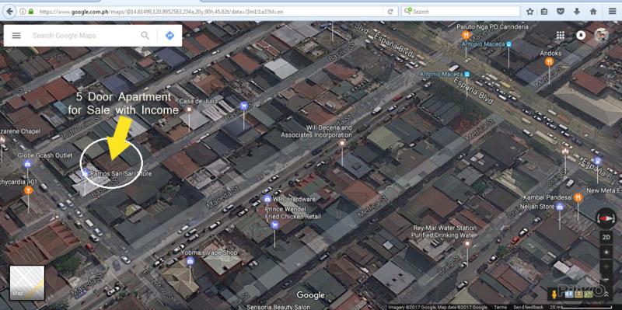Viewport: 622px width, 310px height.
Task: Open the Google Maps hamburger menu
Action: coord(16,36)
